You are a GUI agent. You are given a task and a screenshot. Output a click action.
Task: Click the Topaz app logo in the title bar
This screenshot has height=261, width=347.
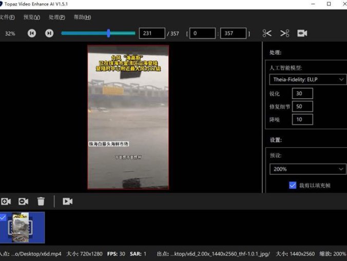(x=1, y=4)
